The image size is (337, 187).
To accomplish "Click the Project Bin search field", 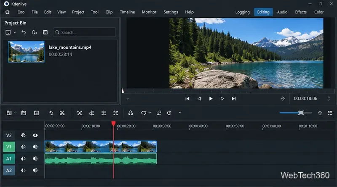I will click(85, 32).
